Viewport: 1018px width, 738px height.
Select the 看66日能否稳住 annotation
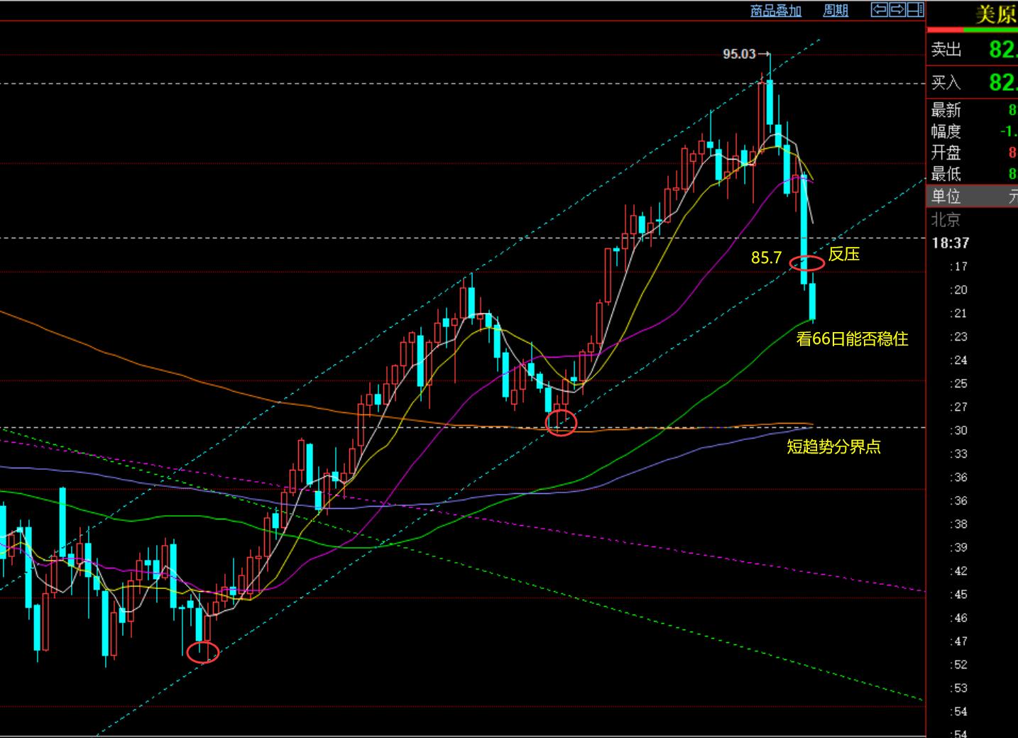click(852, 339)
